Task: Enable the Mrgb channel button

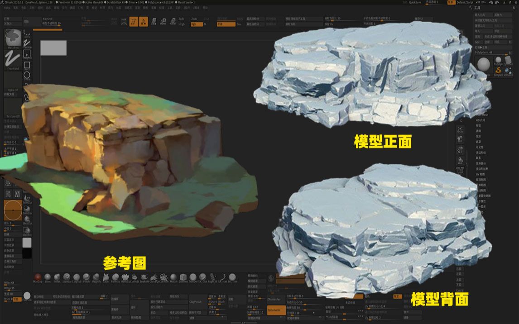Action: click(x=182, y=24)
